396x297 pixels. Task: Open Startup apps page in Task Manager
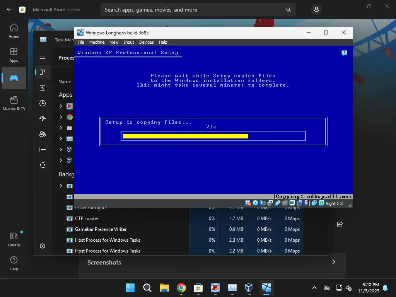click(43, 118)
